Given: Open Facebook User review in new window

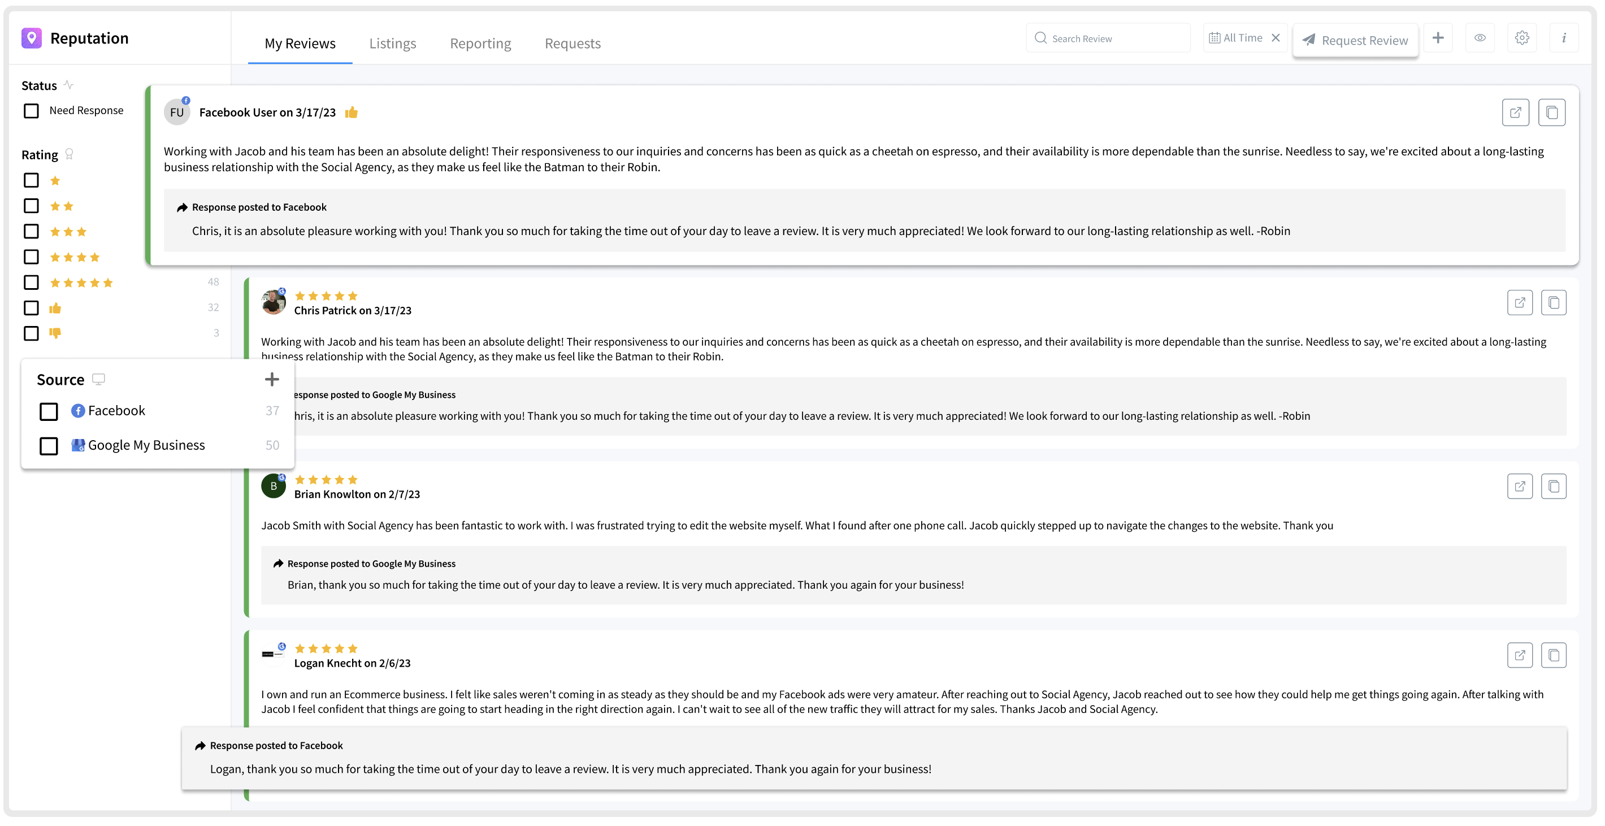Looking at the screenshot, I should point(1515,113).
